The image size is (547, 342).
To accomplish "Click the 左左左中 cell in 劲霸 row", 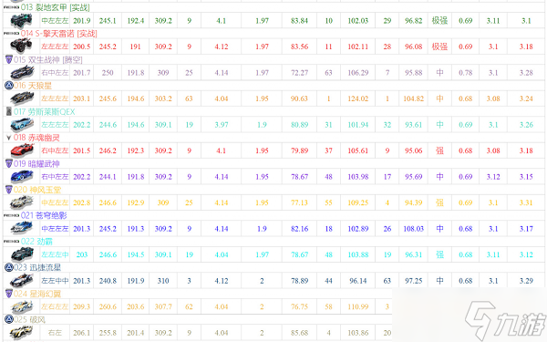I will point(55,254).
